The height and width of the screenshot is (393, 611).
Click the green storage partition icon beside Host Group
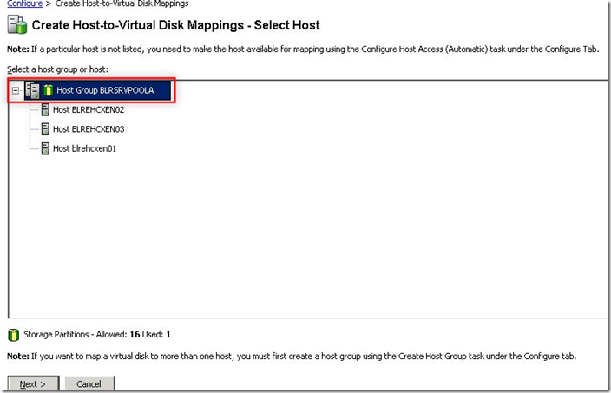pyautogui.click(x=48, y=90)
